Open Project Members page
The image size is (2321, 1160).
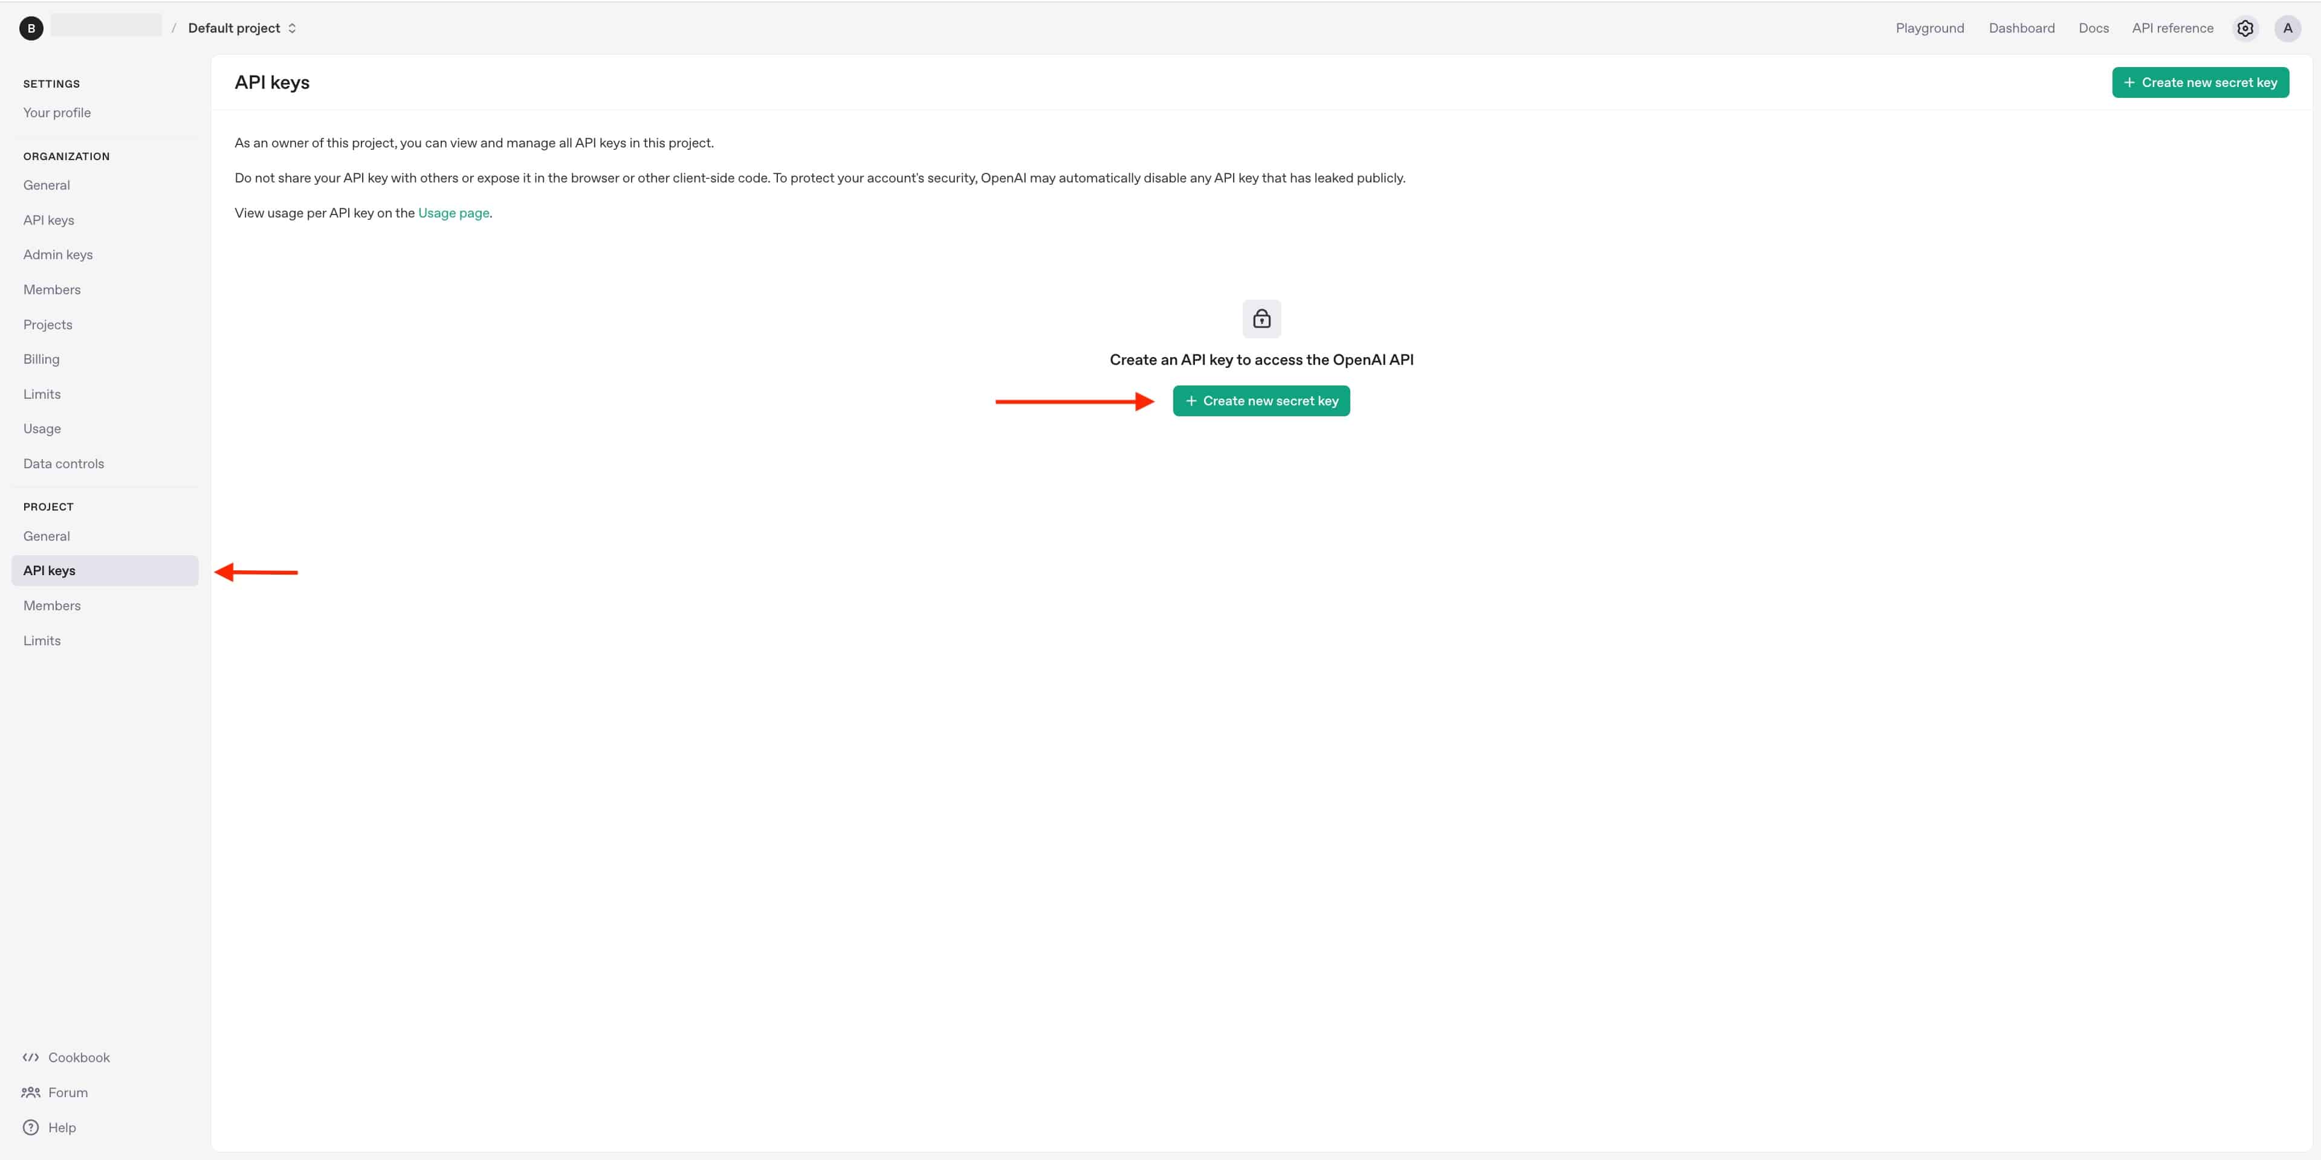click(x=105, y=606)
